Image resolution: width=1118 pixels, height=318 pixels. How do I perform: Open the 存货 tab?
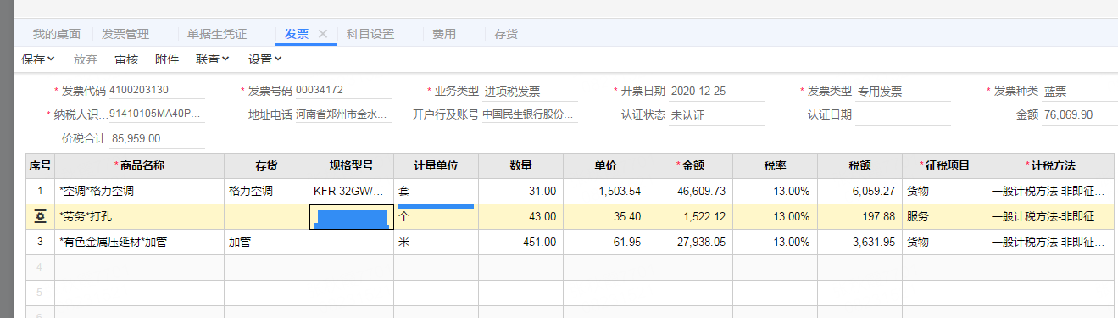(506, 35)
